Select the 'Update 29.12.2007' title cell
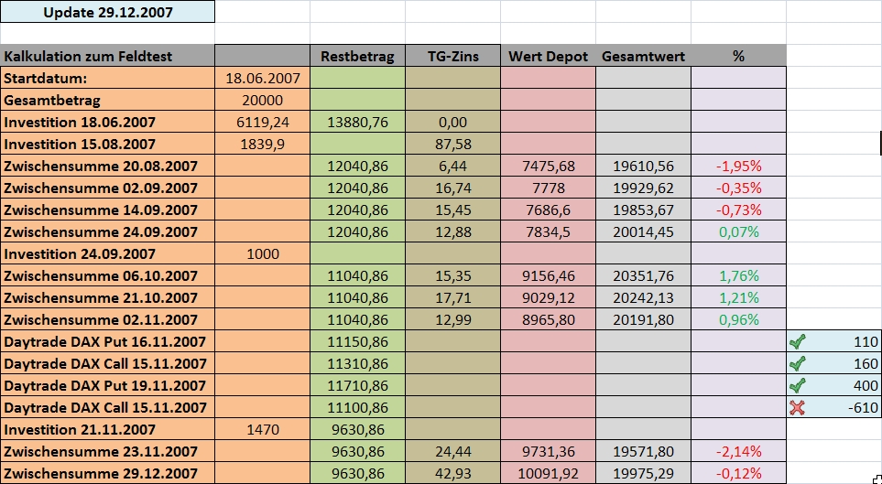Image resolution: width=882 pixels, height=484 pixels. tap(107, 12)
